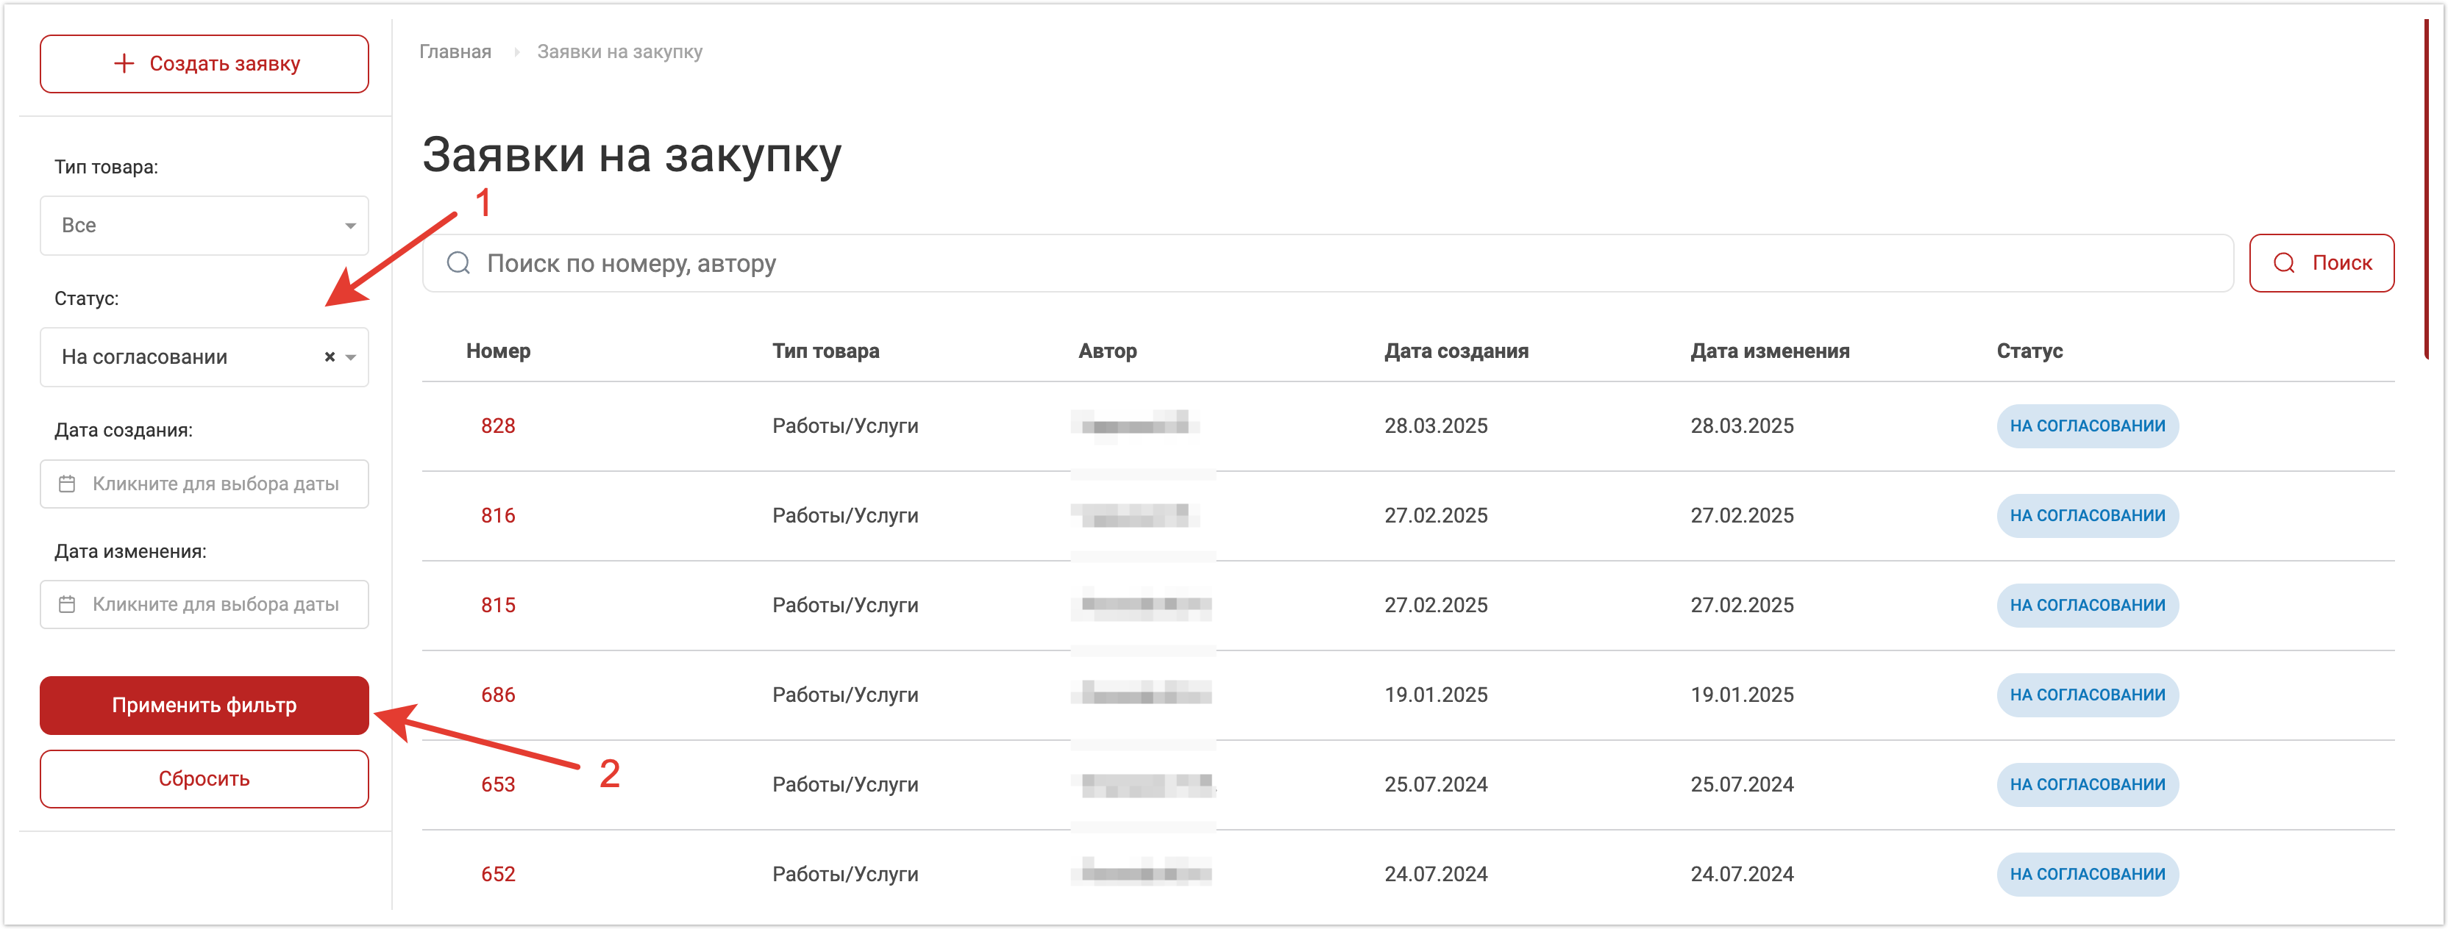This screenshot has width=2448, height=929.
Task: Open request number 828
Action: (497, 426)
